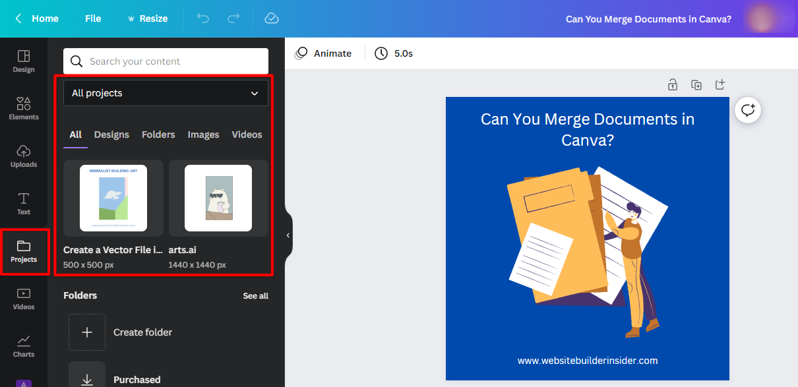Click the magnifier icon in the search box

[x=77, y=61]
